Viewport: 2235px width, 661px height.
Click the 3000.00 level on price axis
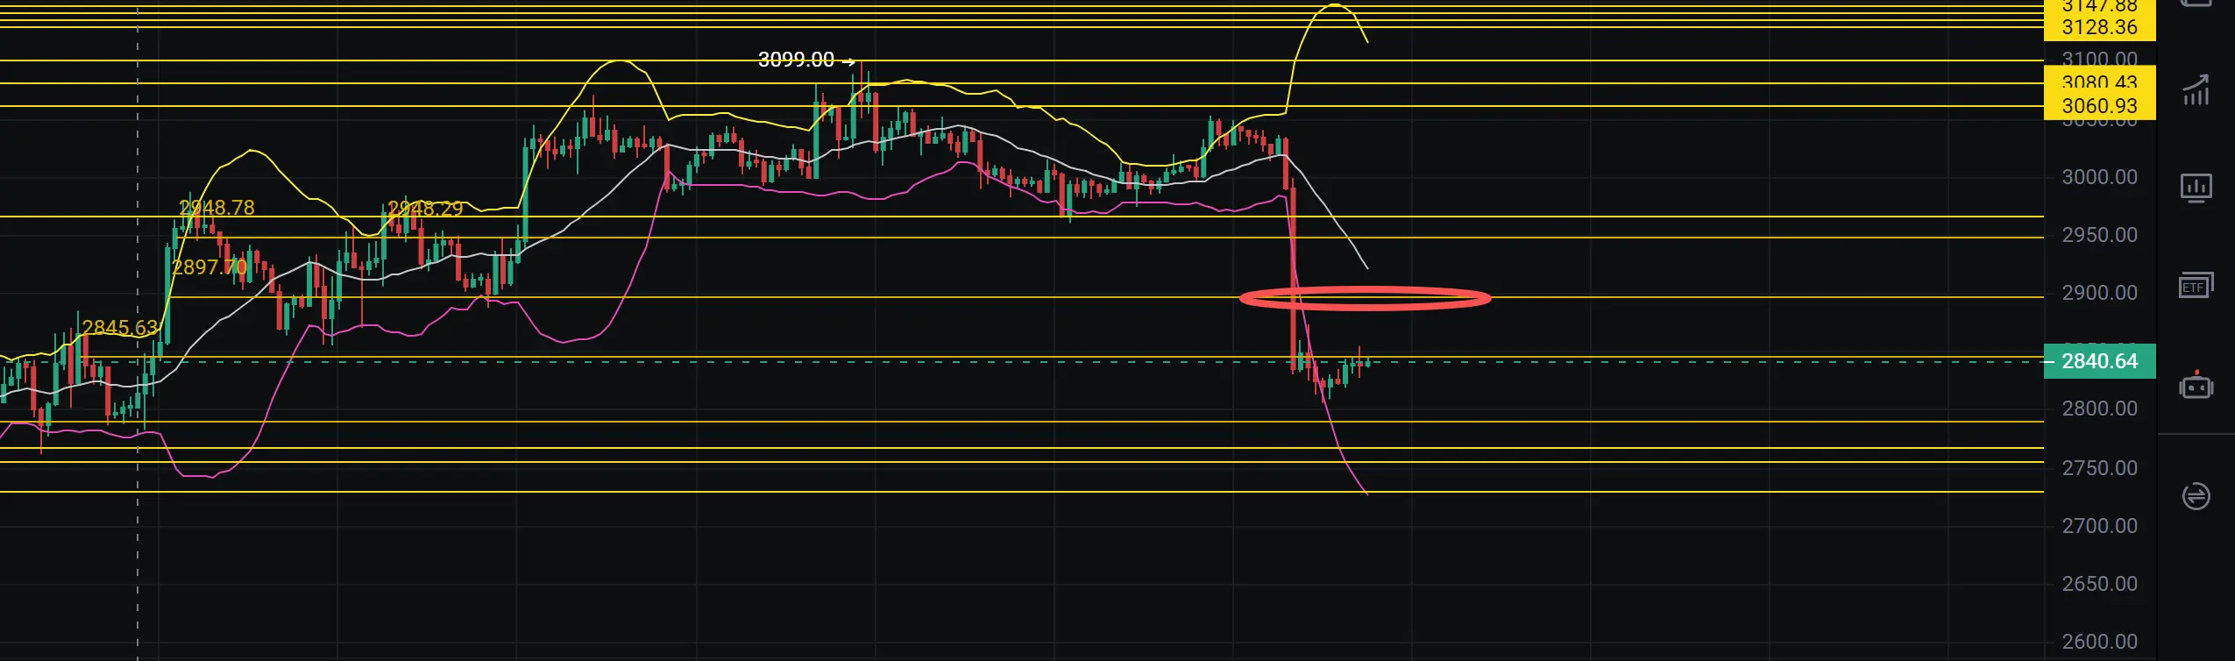[x=2099, y=177]
